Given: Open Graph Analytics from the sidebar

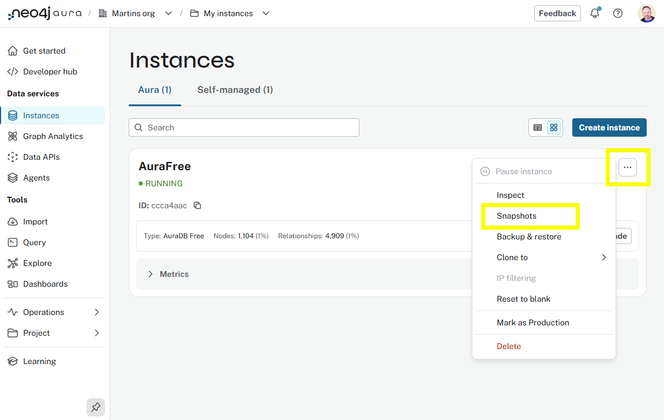Looking at the screenshot, I should click(x=52, y=136).
